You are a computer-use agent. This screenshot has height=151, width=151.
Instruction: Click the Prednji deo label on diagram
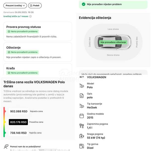(137, 42)
